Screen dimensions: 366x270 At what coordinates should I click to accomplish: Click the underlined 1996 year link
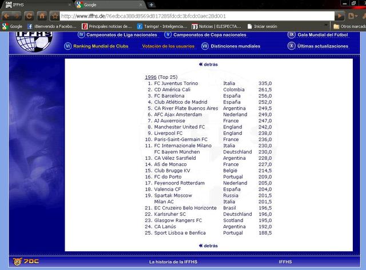(150, 77)
